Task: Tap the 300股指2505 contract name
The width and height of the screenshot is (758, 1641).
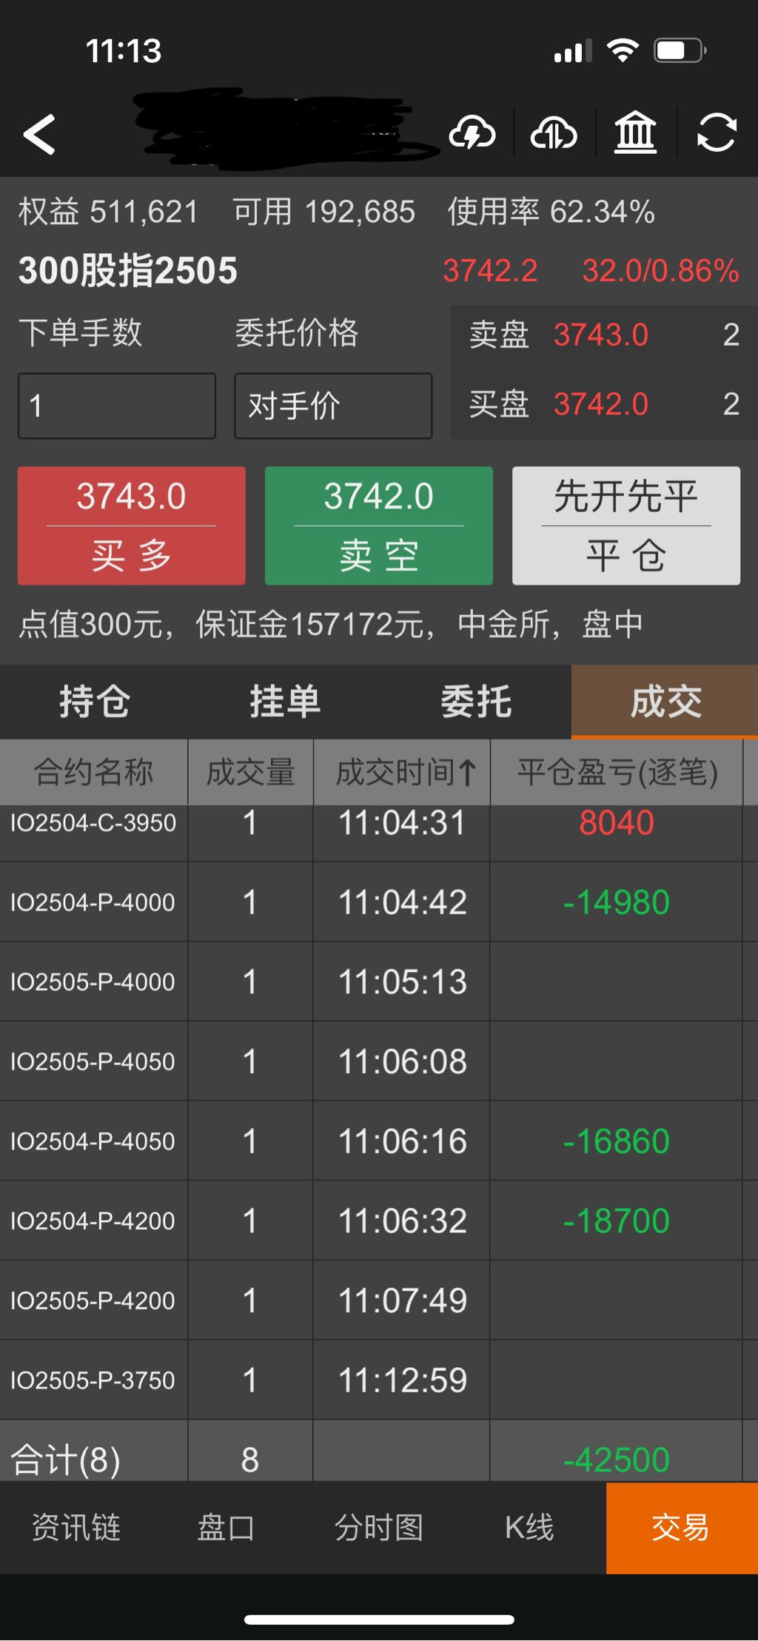Action: point(127,270)
